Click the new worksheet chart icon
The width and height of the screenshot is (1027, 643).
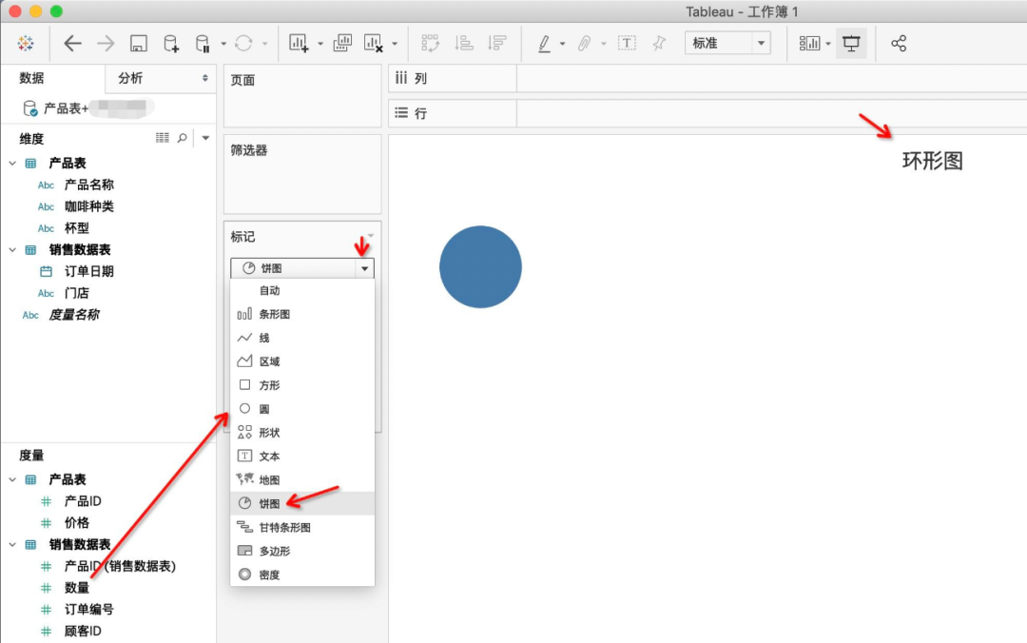click(x=300, y=44)
